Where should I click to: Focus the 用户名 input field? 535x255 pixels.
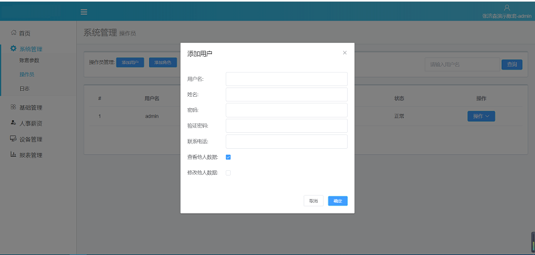pyautogui.click(x=287, y=79)
